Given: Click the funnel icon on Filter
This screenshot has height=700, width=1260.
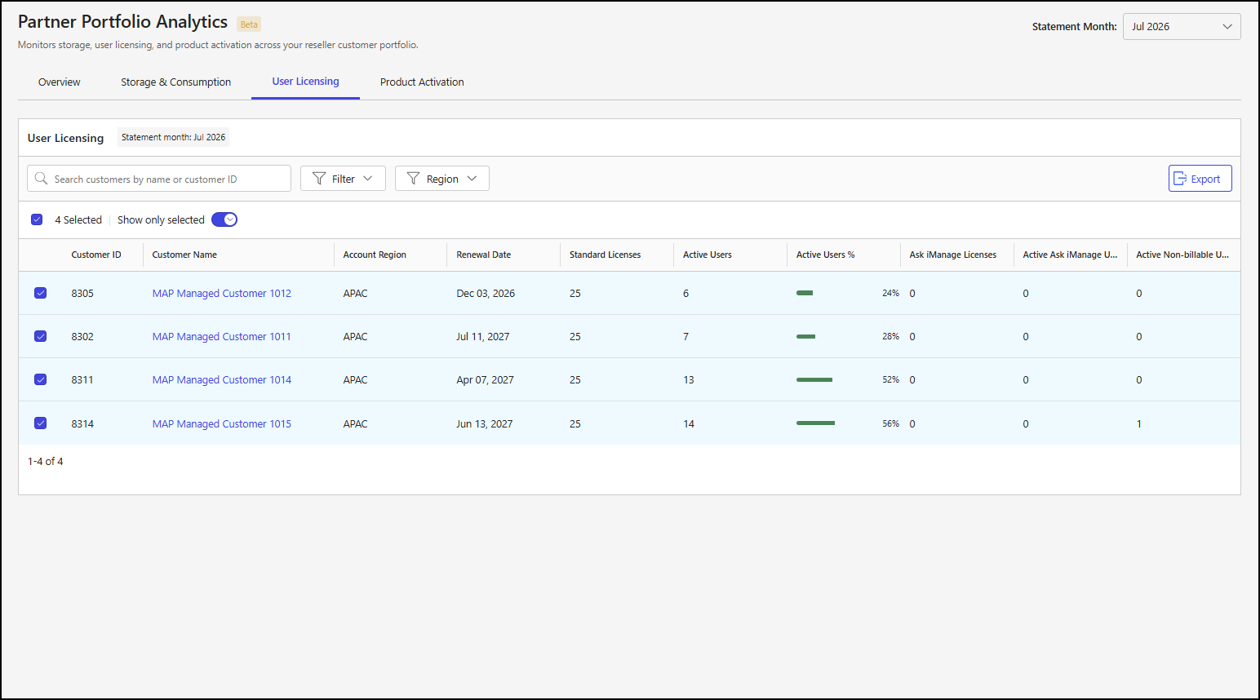Looking at the screenshot, I should coord(319,179).
